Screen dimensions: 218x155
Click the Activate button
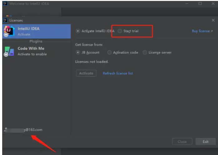point(86,73)
